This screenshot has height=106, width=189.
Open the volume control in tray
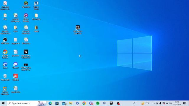coord(170,103)
